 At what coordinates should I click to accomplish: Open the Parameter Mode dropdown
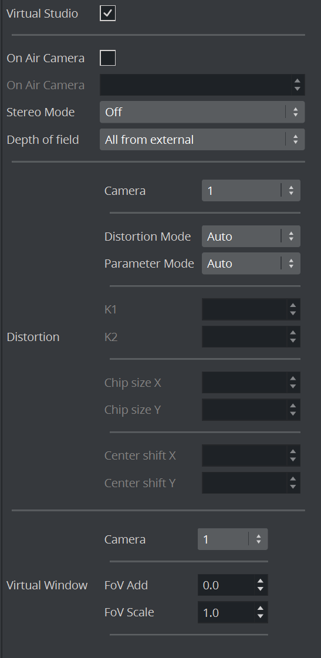tap(251, 264)
